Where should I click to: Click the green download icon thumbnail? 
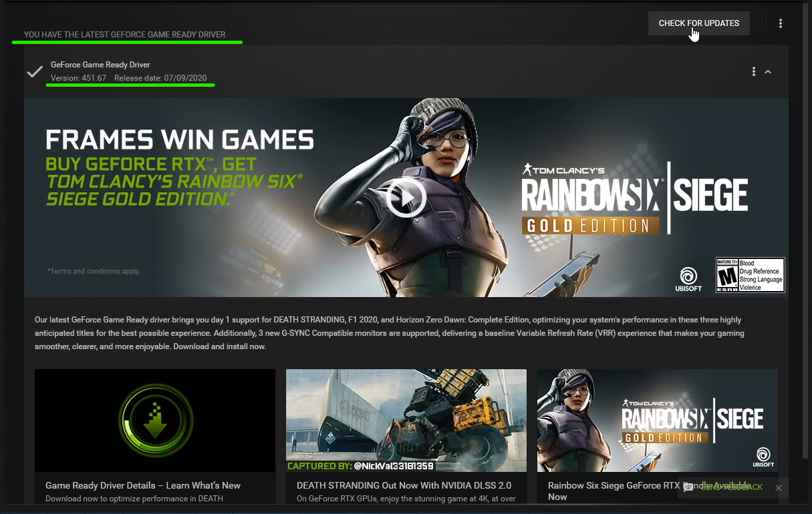[x=155, y=421]
